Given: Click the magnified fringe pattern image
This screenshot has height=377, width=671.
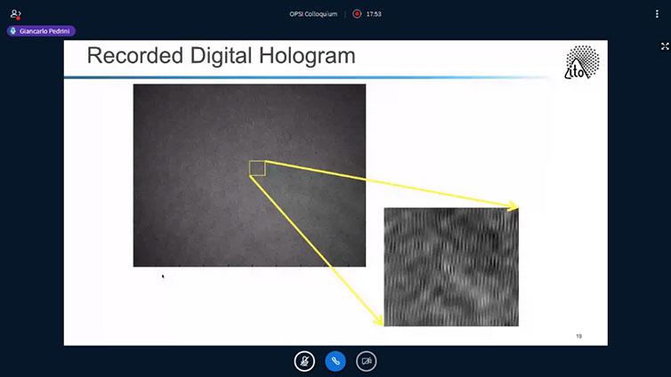Looking at the screenshot, I should tap(450, 267).
